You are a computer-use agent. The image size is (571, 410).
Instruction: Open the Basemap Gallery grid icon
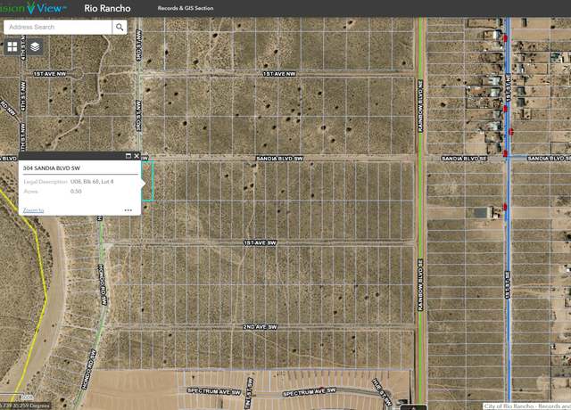[x=12, y=47]
